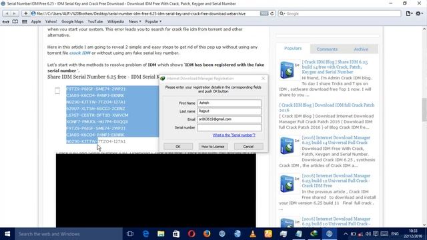Open 'What is the Serial number?' link

tap(234, 135)
